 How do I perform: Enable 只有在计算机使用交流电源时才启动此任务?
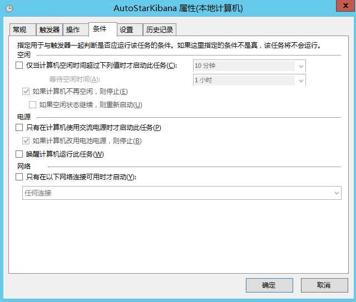click(19, 128)
